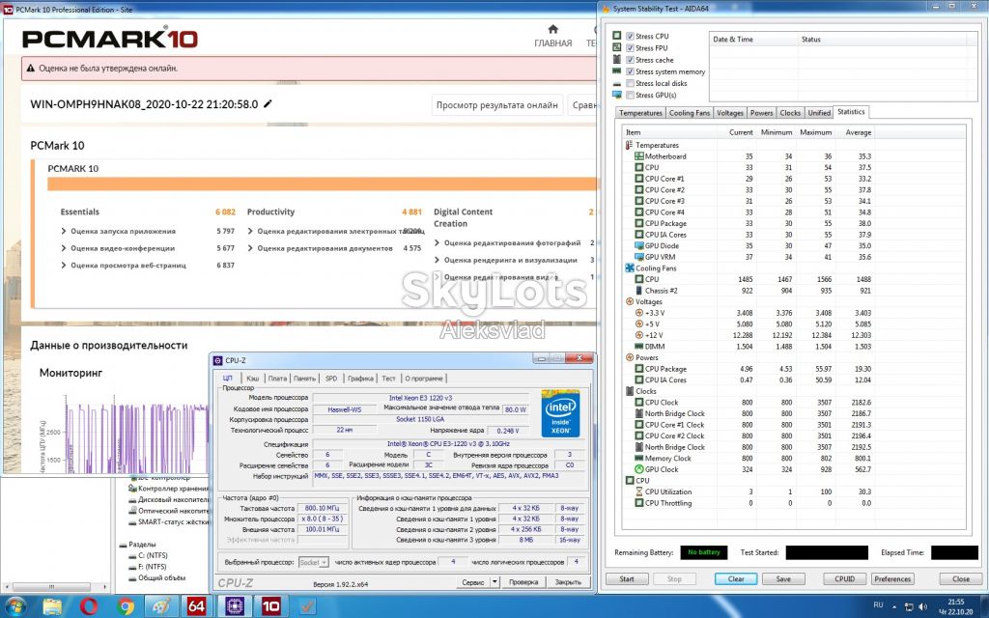This screenshot has width=989, height=618.
Task: Open the PCMark 10 home icon (ГЛАВНАЯ)
Action: [x=553, y=29]
